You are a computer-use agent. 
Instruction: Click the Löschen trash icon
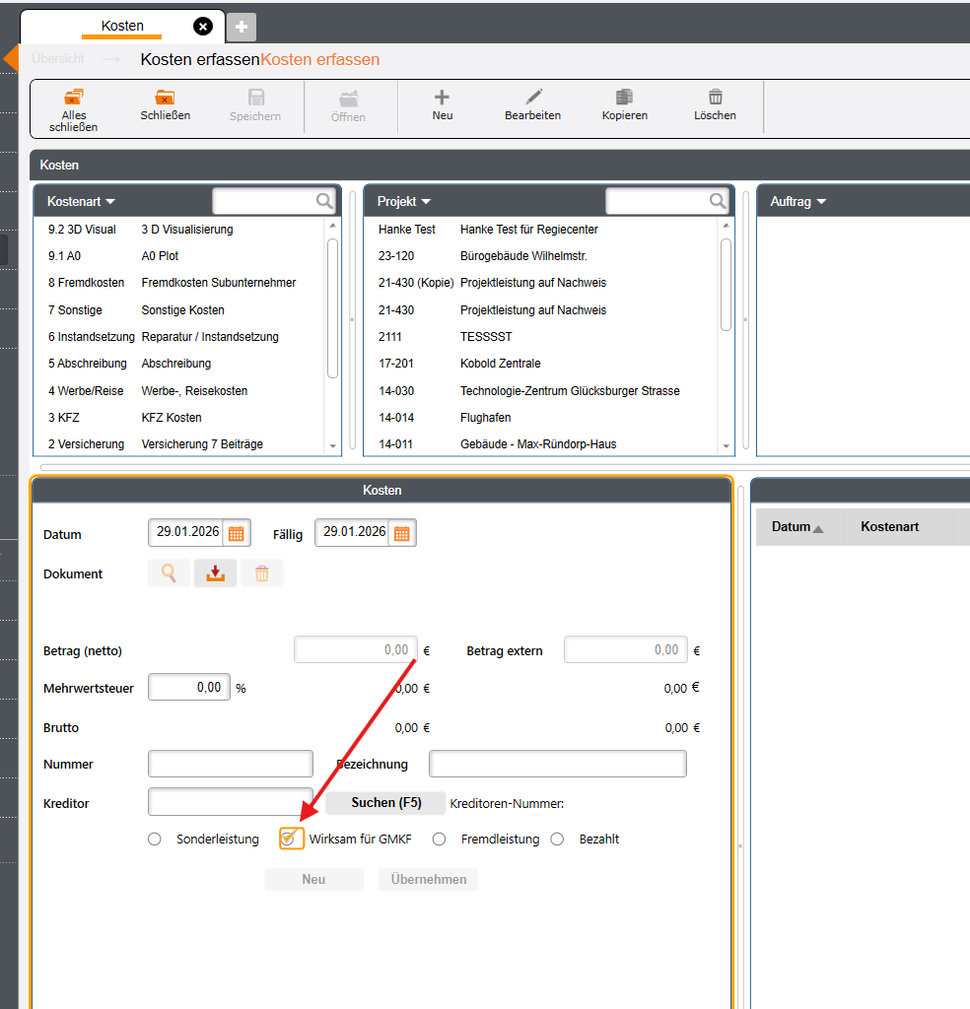click(x=715, y=98)
